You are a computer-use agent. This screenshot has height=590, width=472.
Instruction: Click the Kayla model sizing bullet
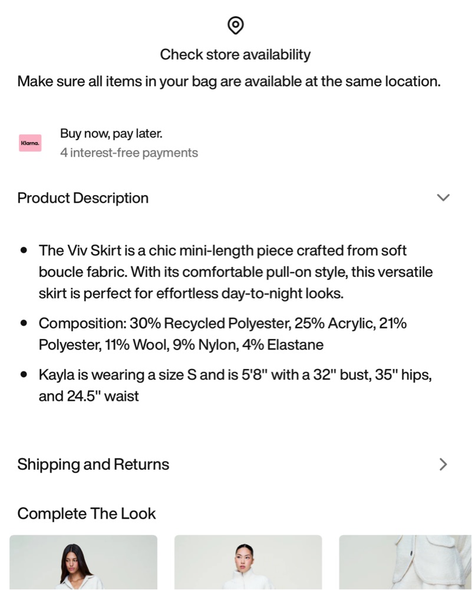pyautogui.click(x=236, y=385)
